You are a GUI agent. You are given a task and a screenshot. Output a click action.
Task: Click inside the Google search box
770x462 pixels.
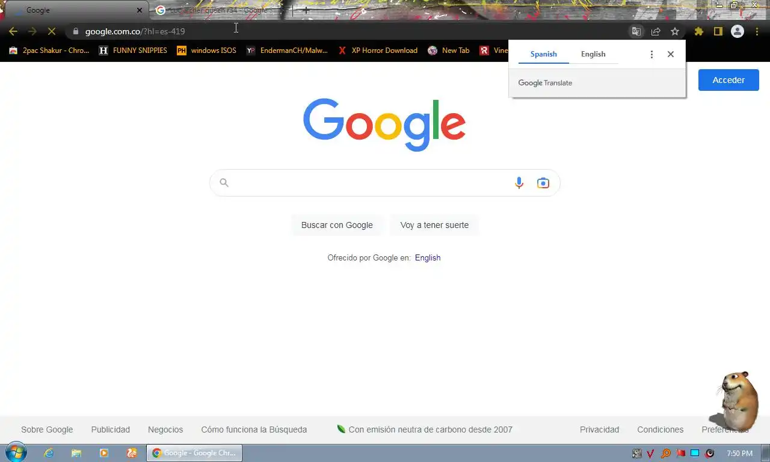385,183
